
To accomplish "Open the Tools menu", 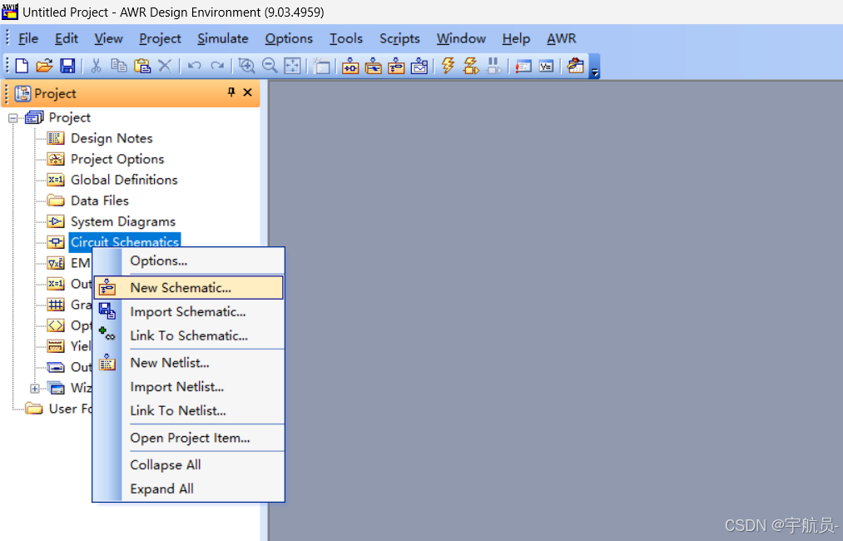I will (346, 39).
